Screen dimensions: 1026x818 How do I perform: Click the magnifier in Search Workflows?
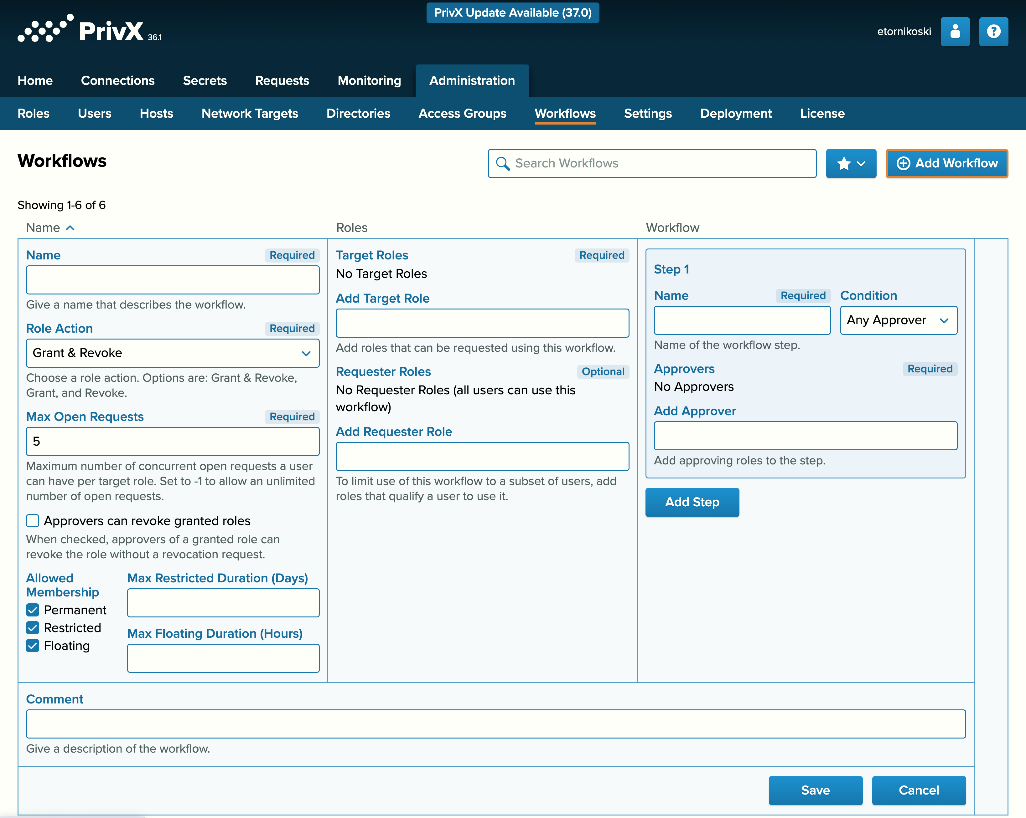tap(503, 164)
